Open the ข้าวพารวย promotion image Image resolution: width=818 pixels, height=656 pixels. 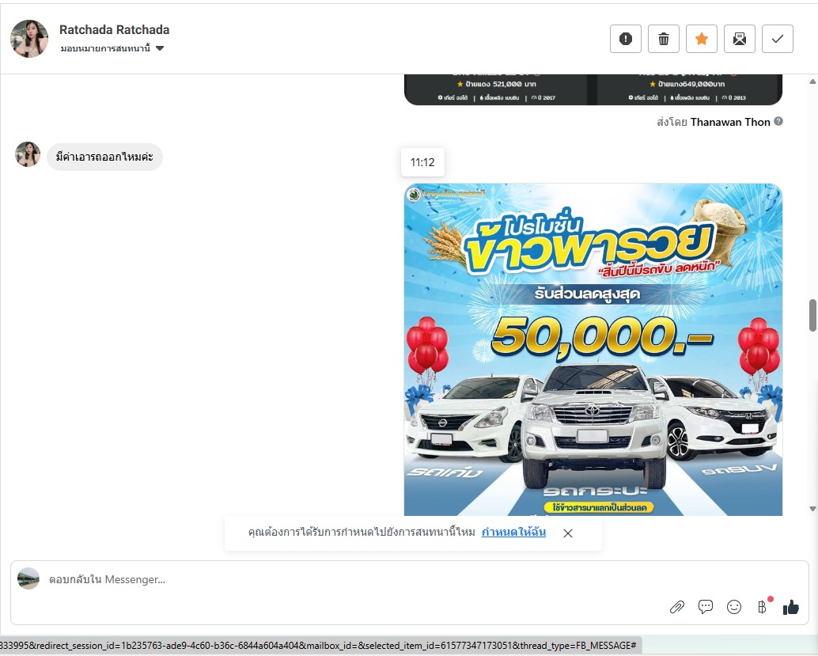(593, 349)
